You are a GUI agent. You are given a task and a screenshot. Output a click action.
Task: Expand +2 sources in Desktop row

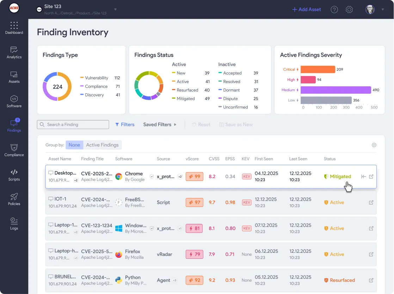(x=180, y=176)
